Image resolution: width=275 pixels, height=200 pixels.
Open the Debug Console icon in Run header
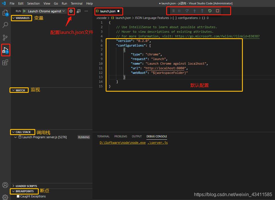(79, 11)
